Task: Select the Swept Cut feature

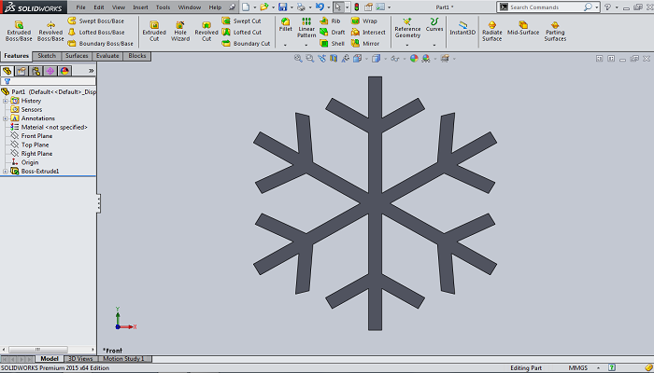Action: click(241, 21)
